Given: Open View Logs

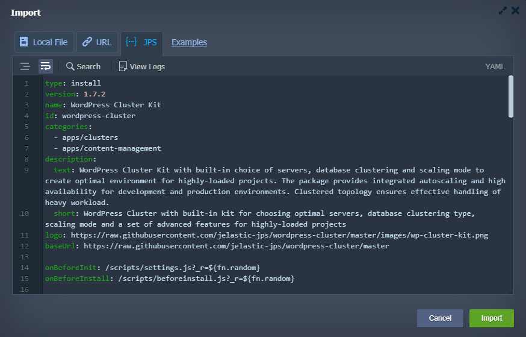Looking at the screenshot, I should pos(142,66).
